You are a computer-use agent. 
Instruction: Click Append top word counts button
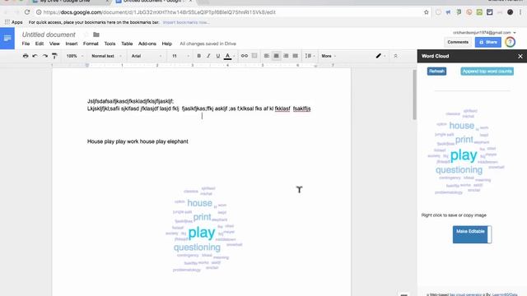point(487,72)
